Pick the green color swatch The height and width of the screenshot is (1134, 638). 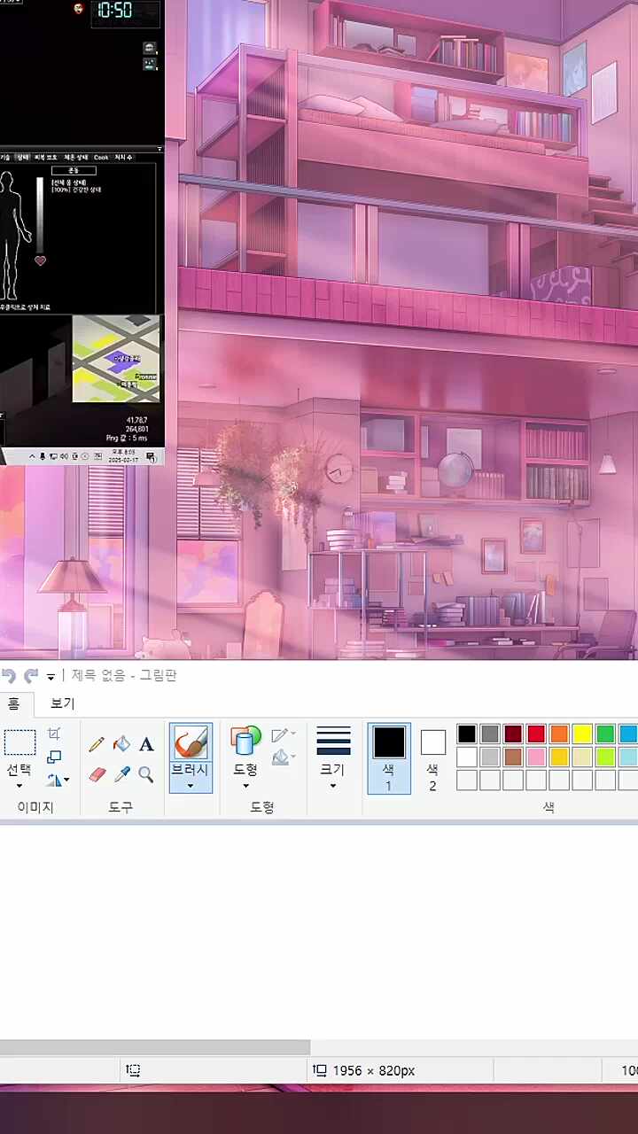coord(605,734)
